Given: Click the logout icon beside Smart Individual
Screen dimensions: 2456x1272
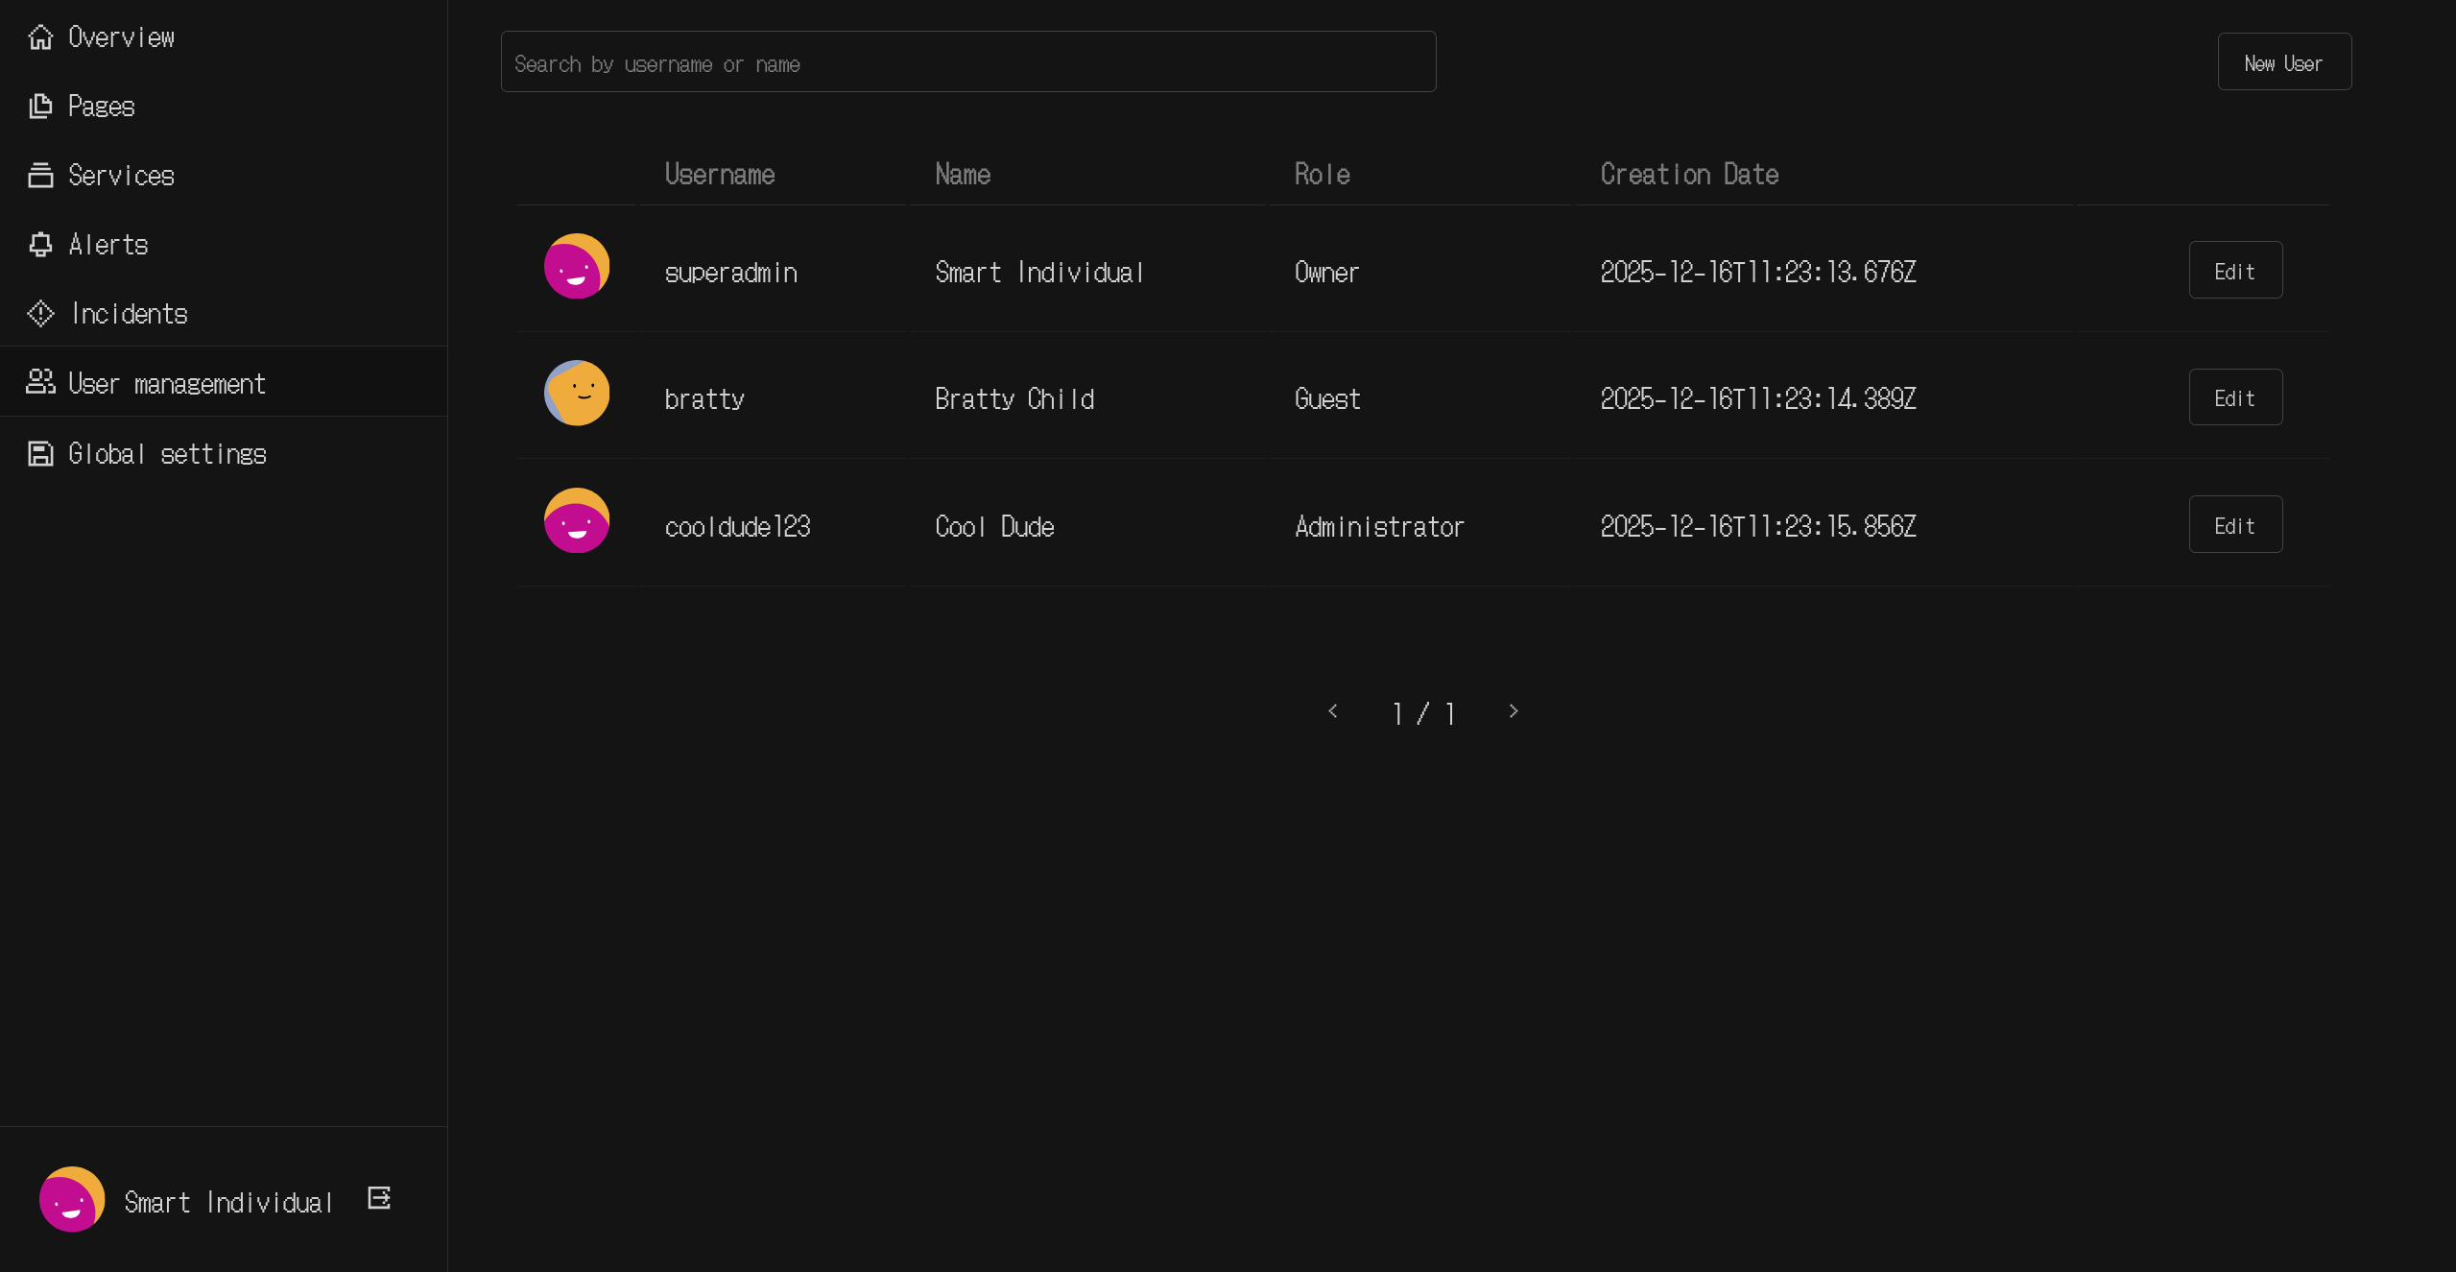Looking at the screenshot, I should 379,1198.
